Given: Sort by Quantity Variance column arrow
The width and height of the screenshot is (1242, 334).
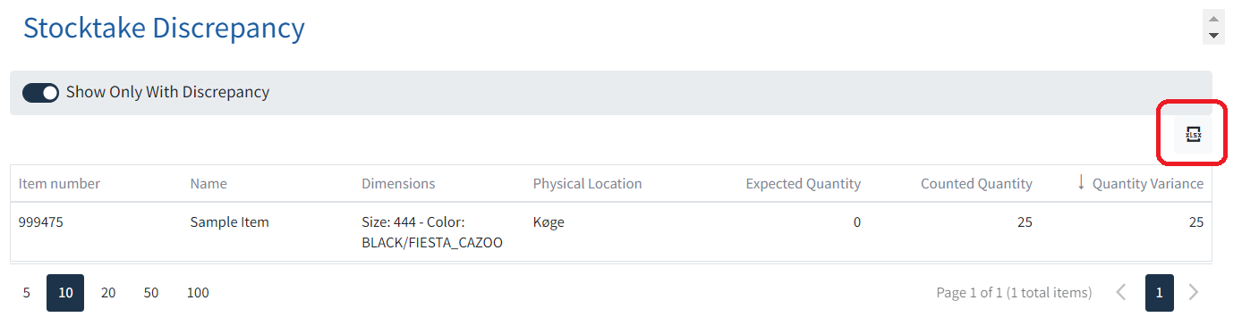Looking at the screenshot, I should 1081,182.
